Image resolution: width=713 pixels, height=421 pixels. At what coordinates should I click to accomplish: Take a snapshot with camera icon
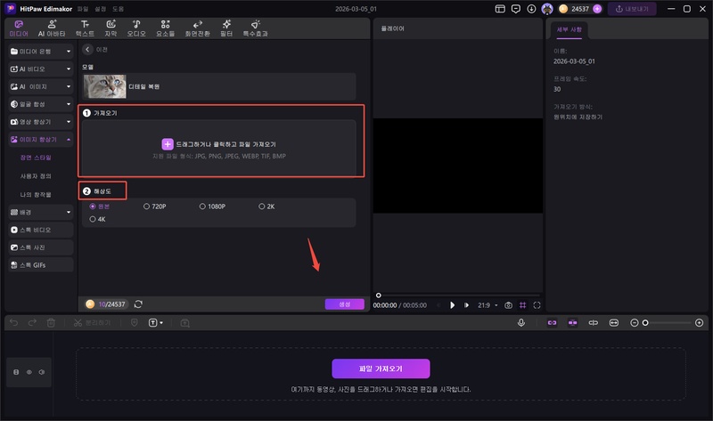pos(508,305)
